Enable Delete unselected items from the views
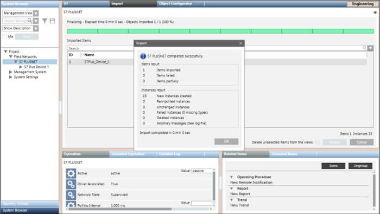The image size is (380, 214). [x=318, y=142]
